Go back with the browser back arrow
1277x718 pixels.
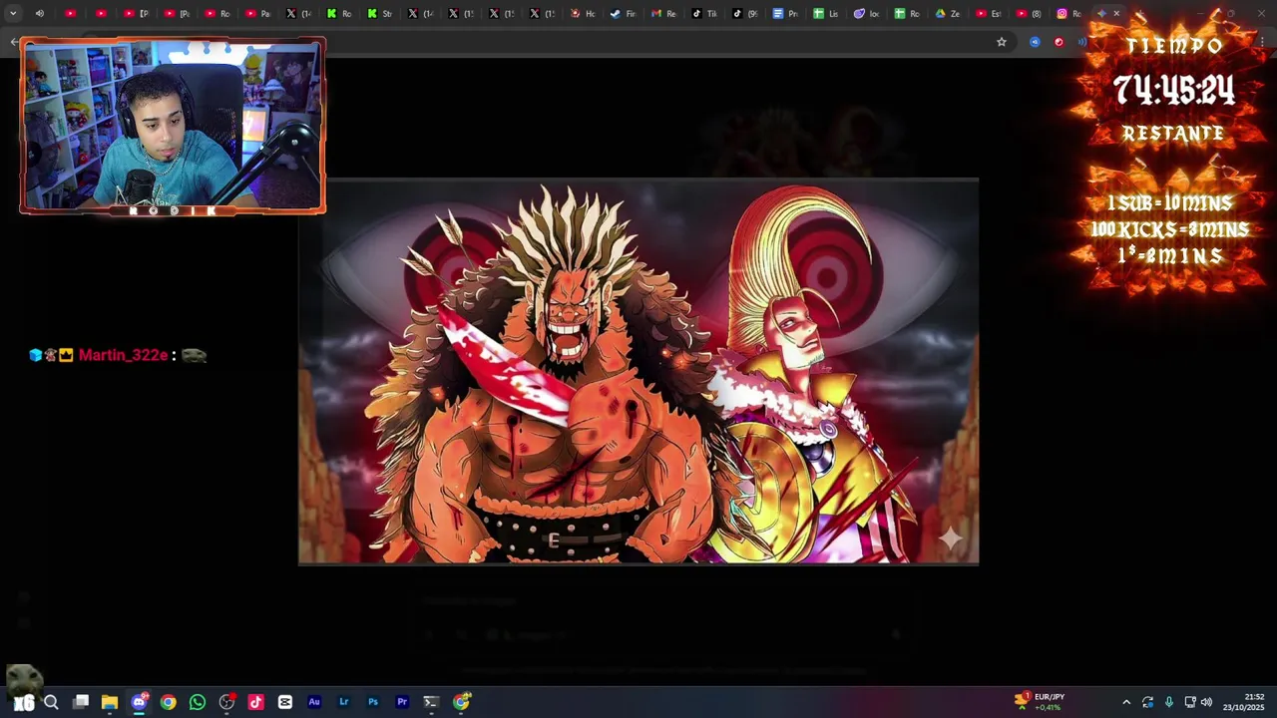click(x=14, y=42)
